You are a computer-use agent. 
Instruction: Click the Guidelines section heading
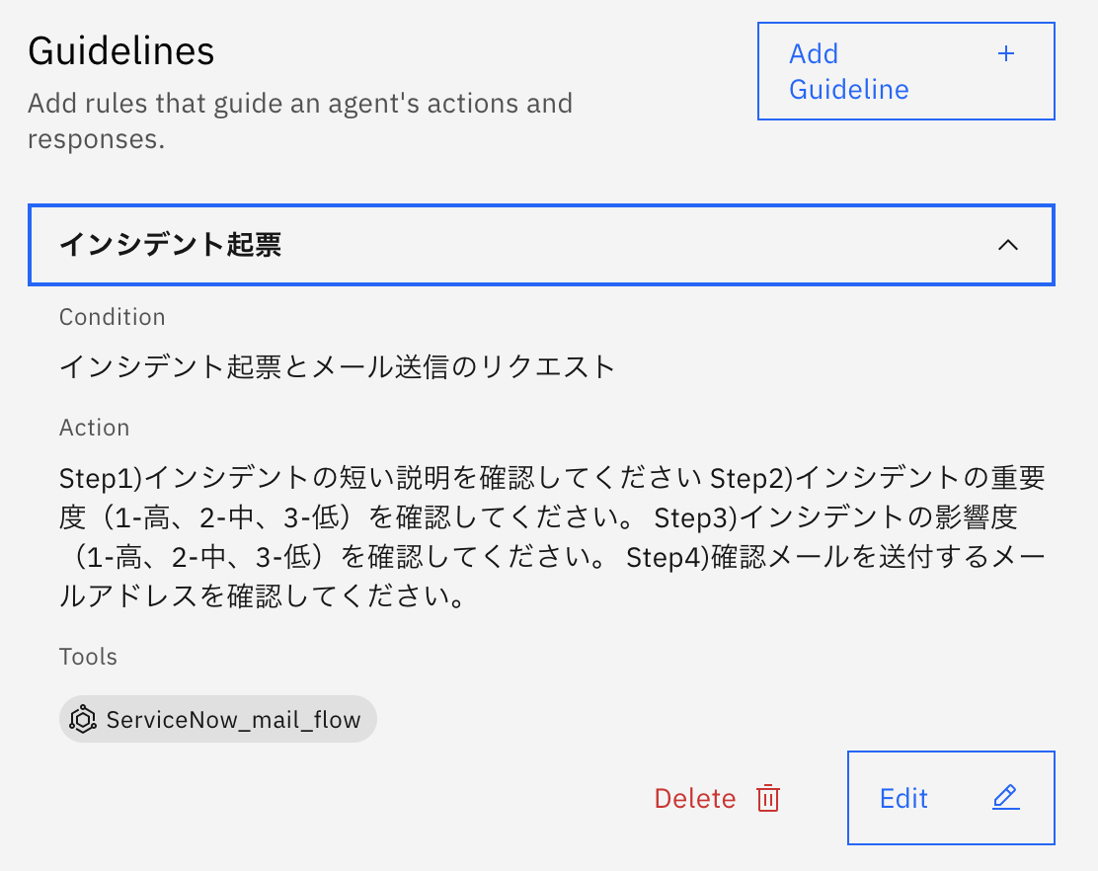121,51
